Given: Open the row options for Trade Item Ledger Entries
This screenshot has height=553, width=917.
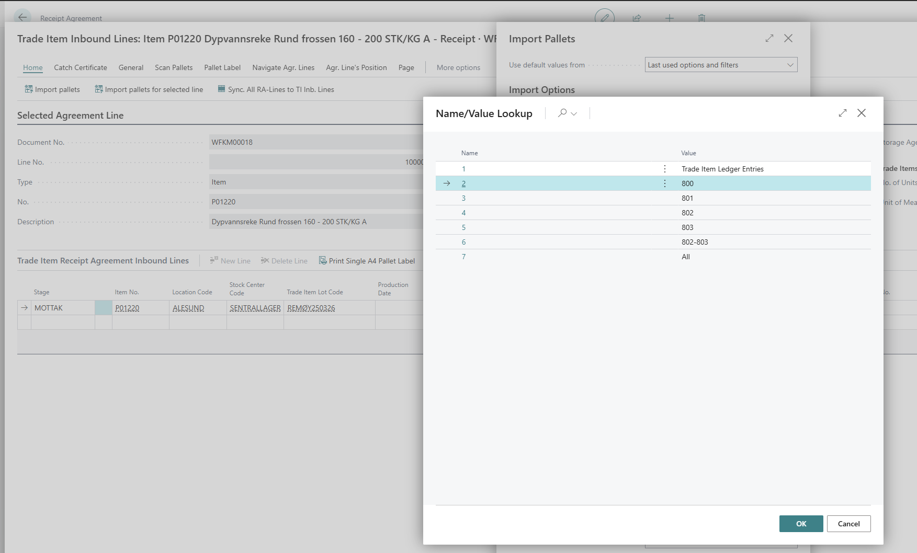Looking at the screenshot, I should pos(664,169).
